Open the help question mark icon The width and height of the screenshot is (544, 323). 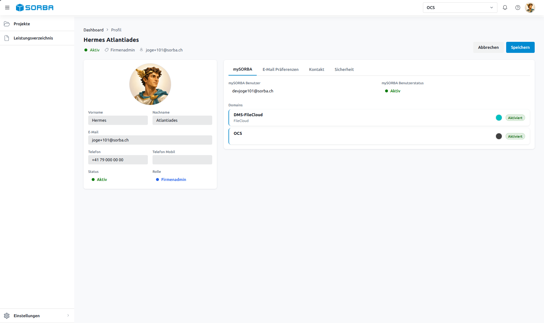[518, 8]
